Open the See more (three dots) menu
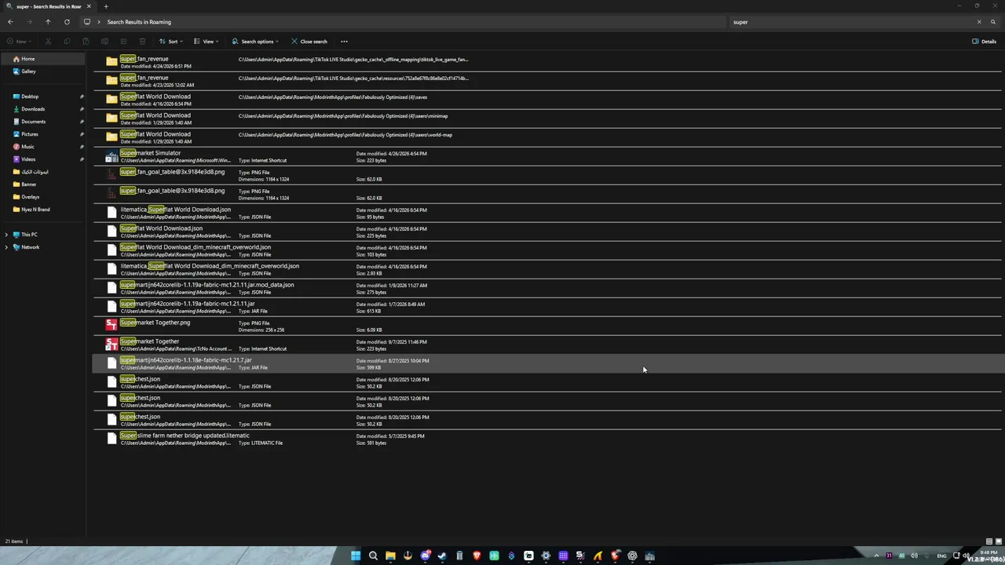Screen dimensions: 1005x565 pos(344,42)
